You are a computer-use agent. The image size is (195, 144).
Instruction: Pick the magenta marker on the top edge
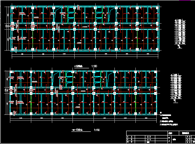185,0
